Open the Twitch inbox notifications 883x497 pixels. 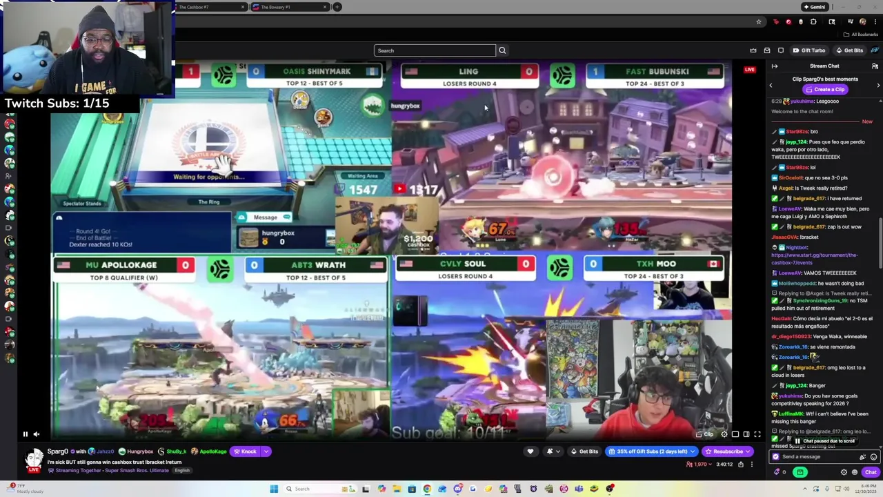(767, 50)
